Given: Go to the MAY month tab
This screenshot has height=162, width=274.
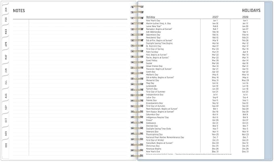Looking at the screenshot, I should [x=6, y=57].
